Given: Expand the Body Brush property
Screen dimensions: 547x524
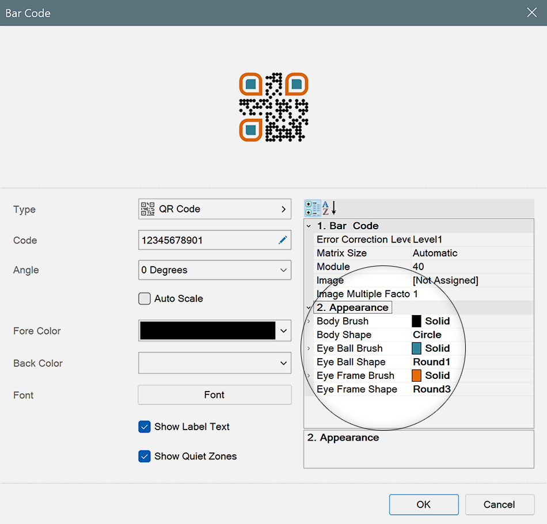Looking at the screenshot, I should [x=309, y=321].
